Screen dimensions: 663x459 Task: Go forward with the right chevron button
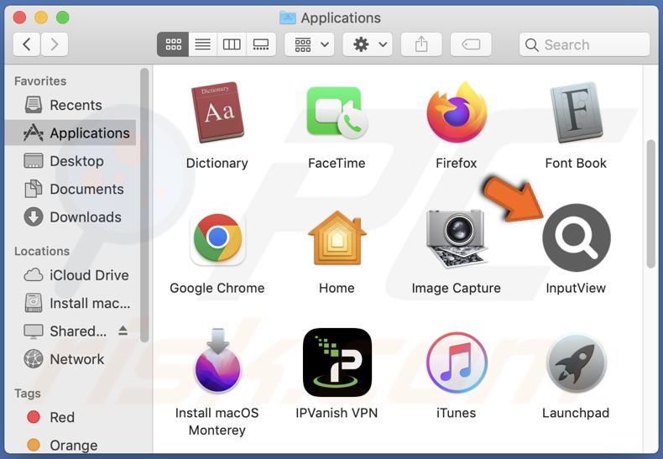[54, 44]
